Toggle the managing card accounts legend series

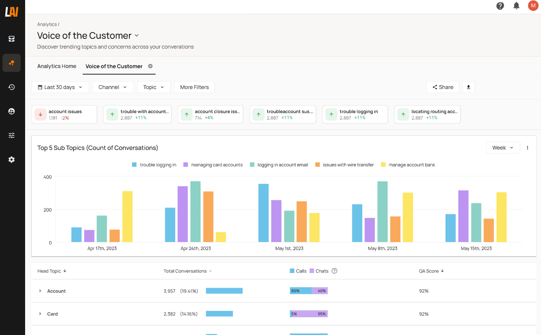click(x=213, y=165)
